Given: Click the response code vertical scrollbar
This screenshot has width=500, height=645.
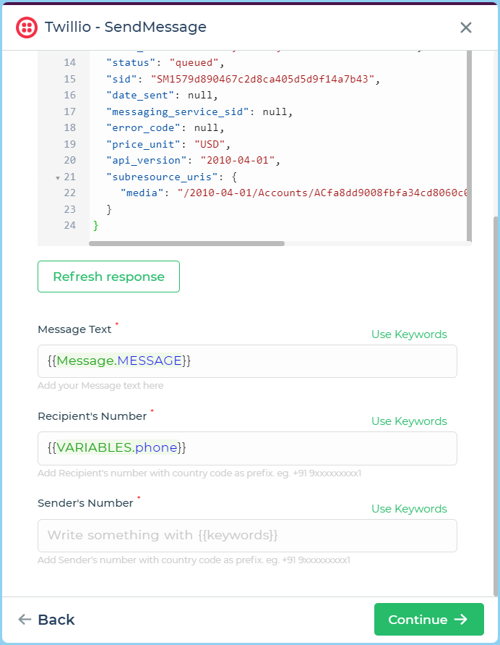Looking at the screenshot, I should tap(469, 145).
